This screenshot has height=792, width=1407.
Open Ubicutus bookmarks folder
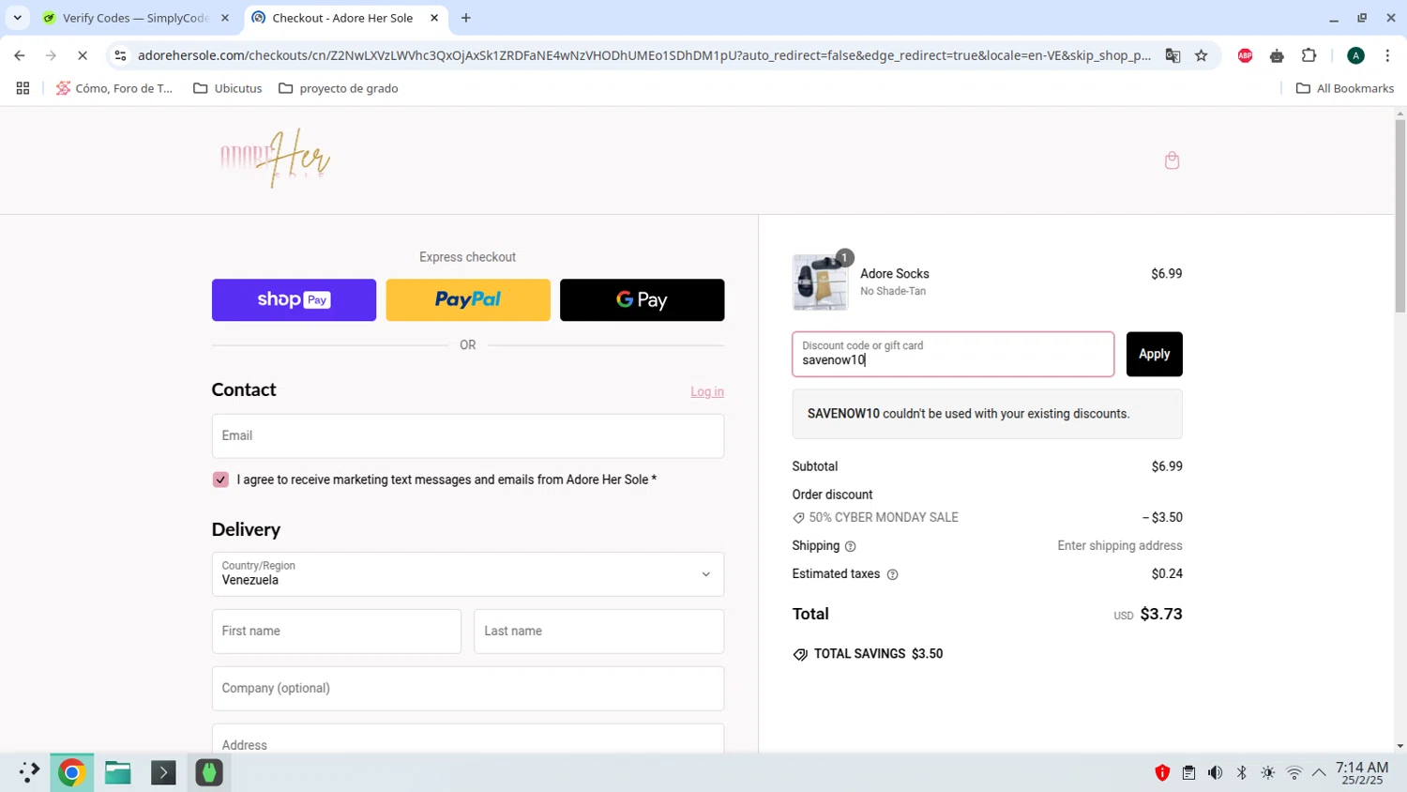point(228,88)
